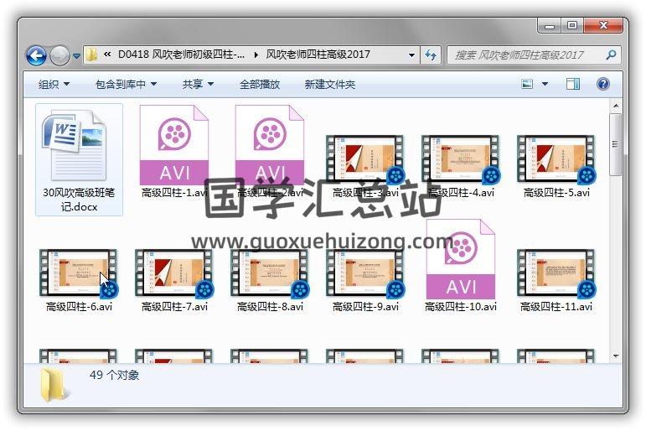646x431 pixels.
Task: Select the 30风吹高级班笔记.docx Word file icon
Action: tap(75, 145)
